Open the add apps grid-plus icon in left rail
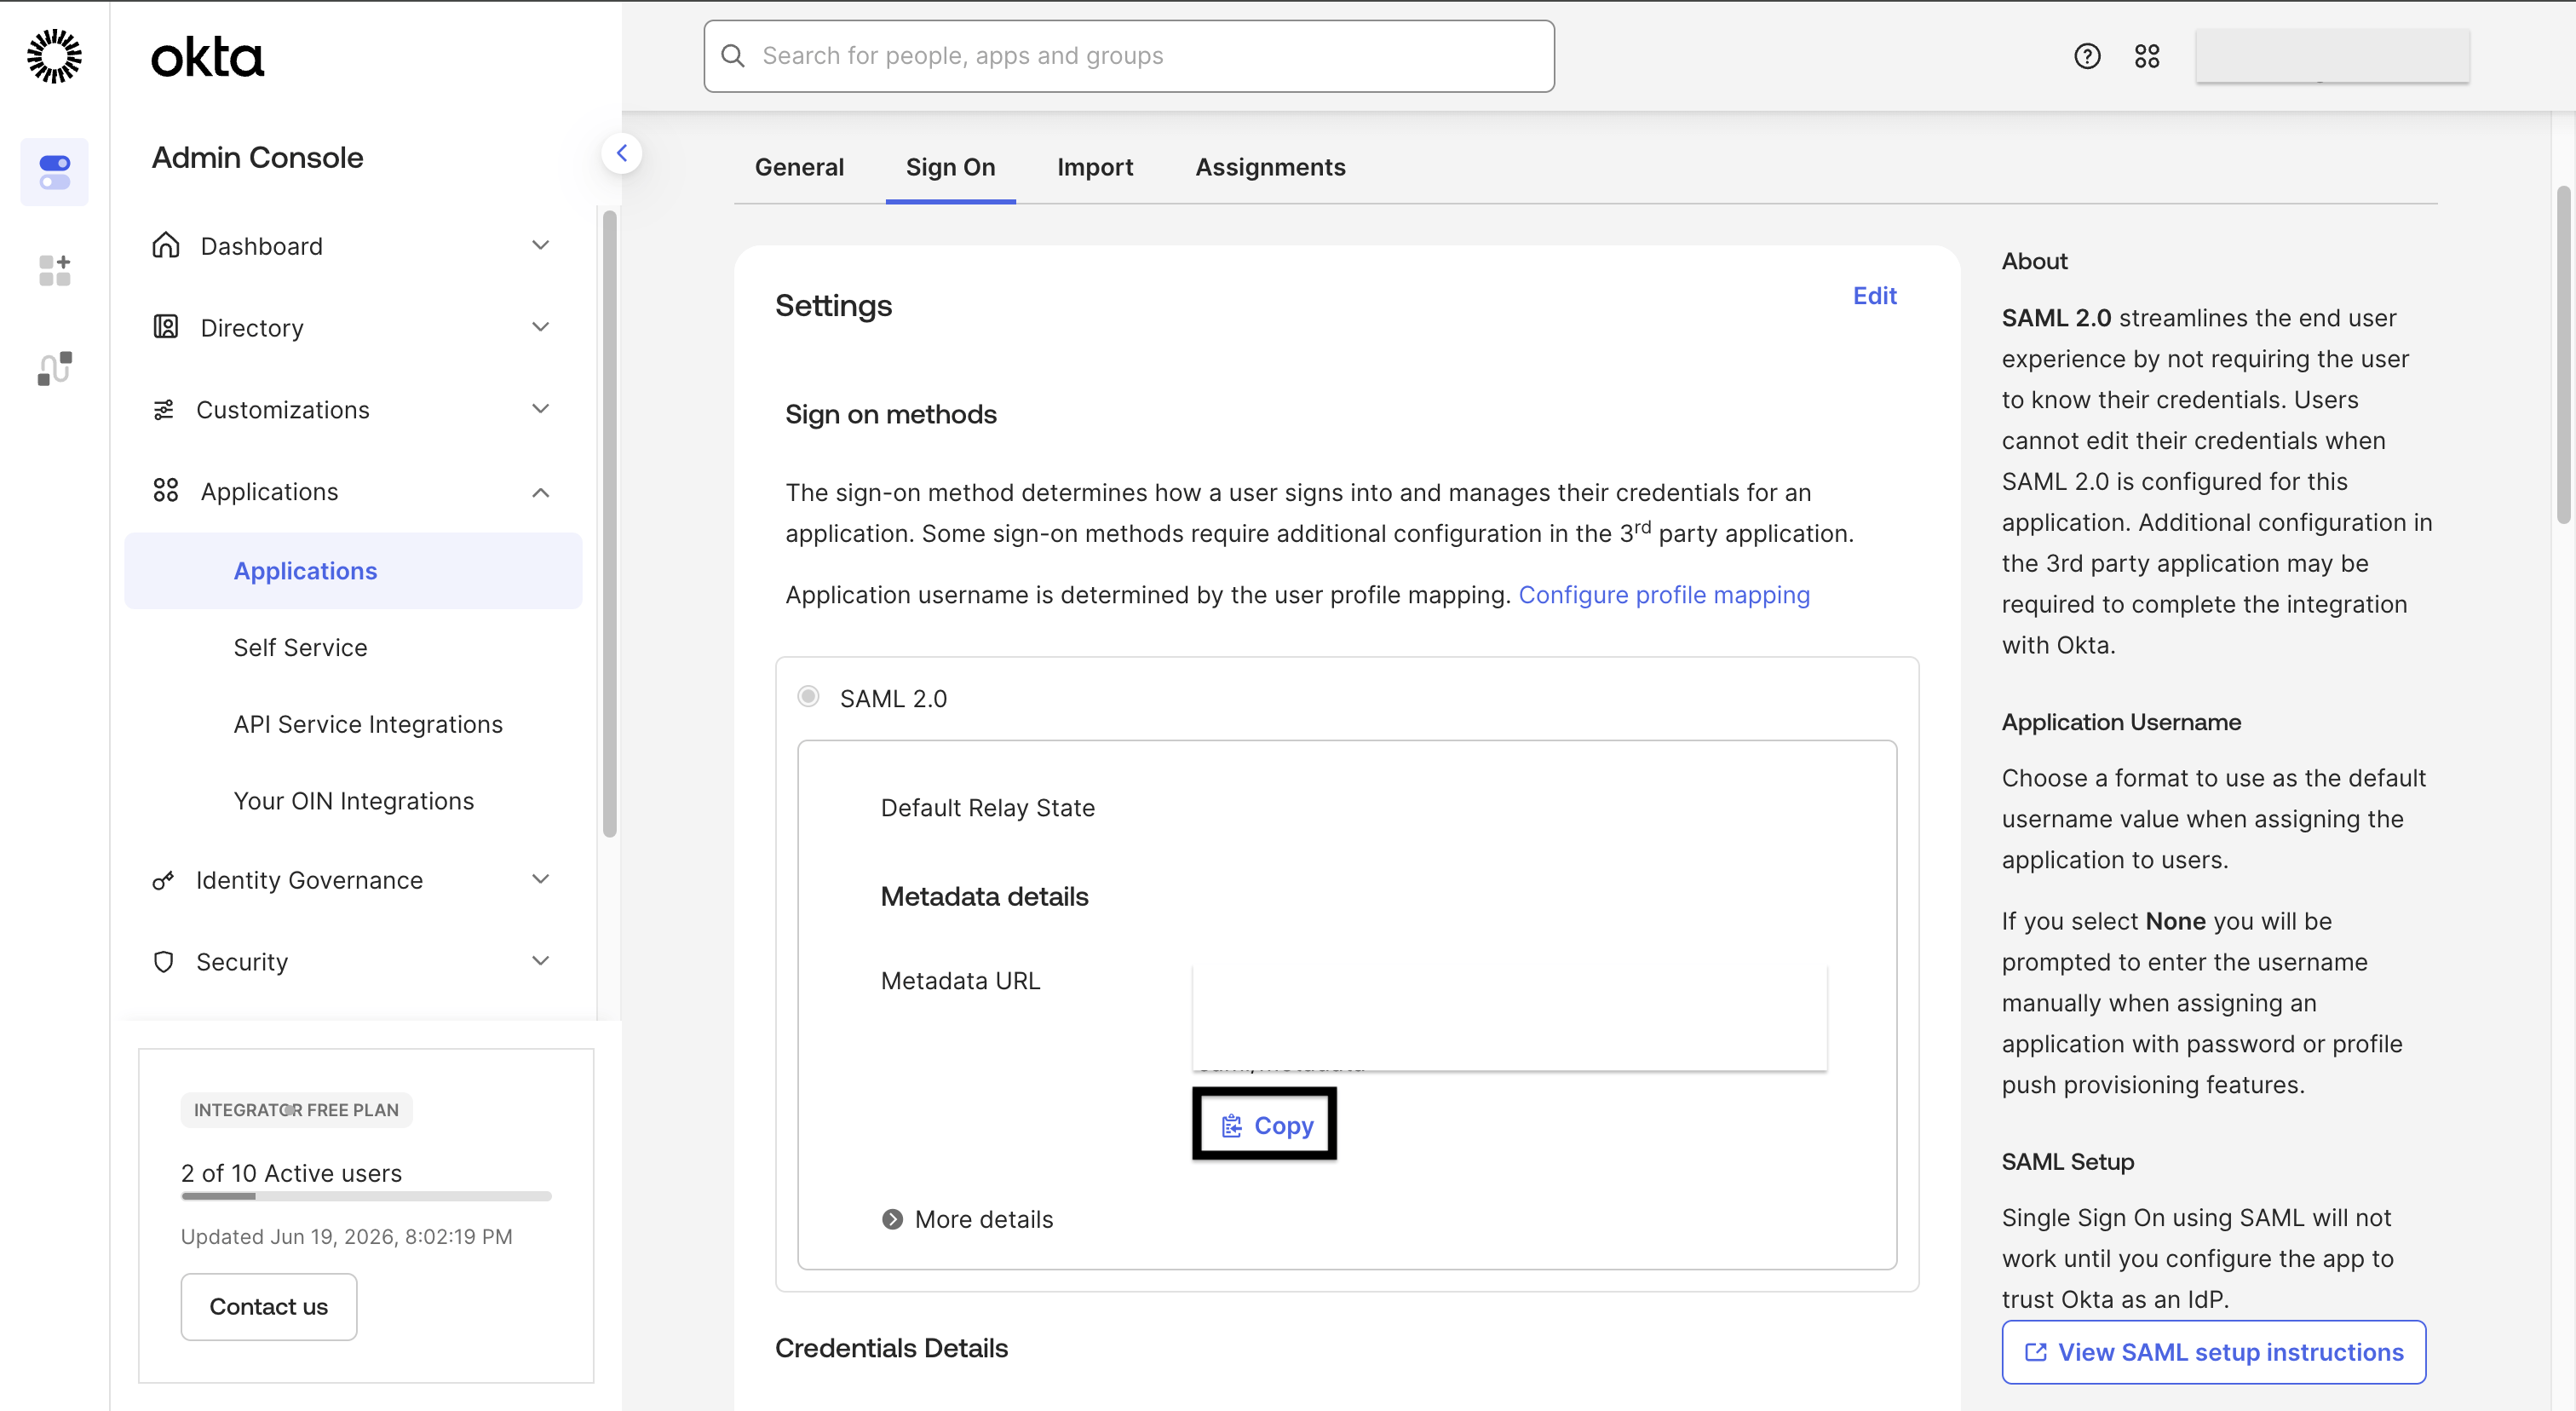The image size is (2576, 1411). [54, 270]
